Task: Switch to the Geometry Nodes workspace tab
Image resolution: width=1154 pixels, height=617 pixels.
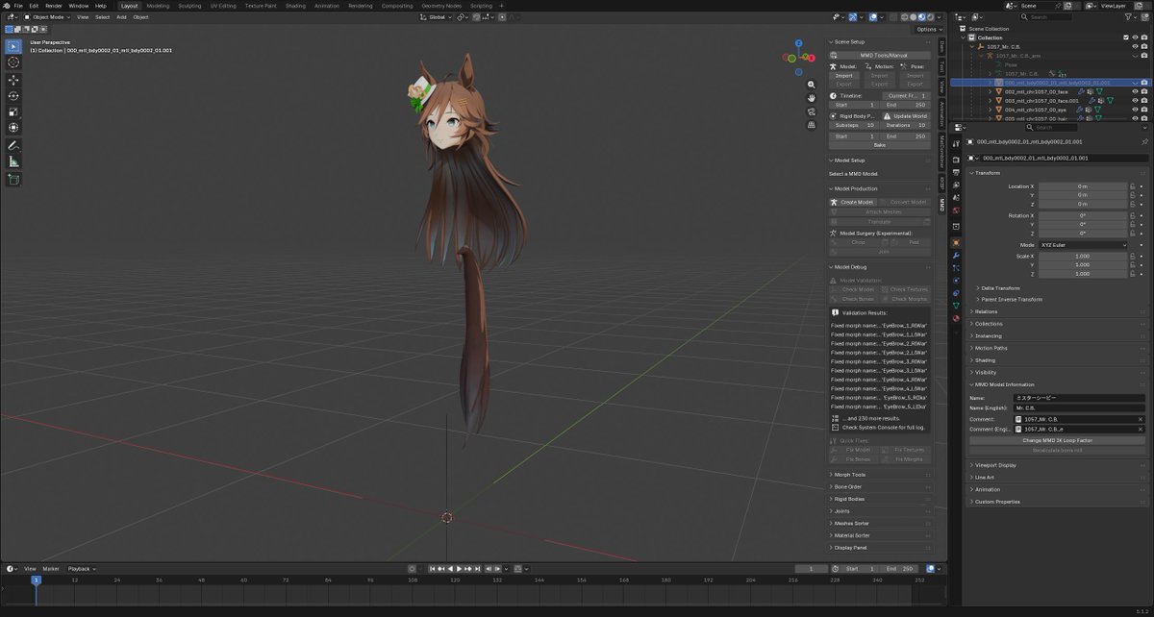Action: [441, 6]
